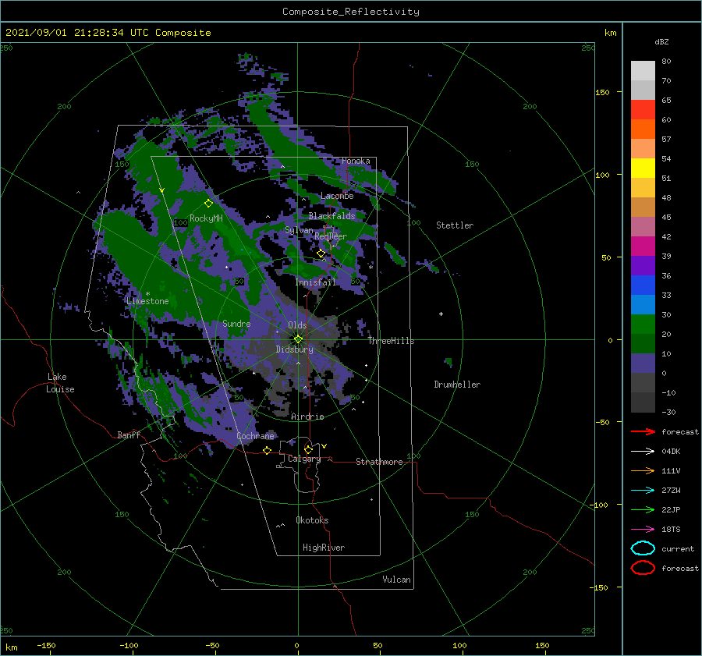Click the Stettler town label
Screen dimensions: 702x656
455,225
